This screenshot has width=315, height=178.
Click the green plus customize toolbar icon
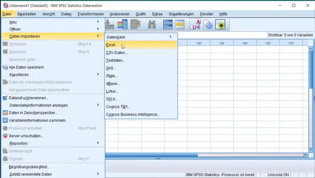click(x=220, y=25)
